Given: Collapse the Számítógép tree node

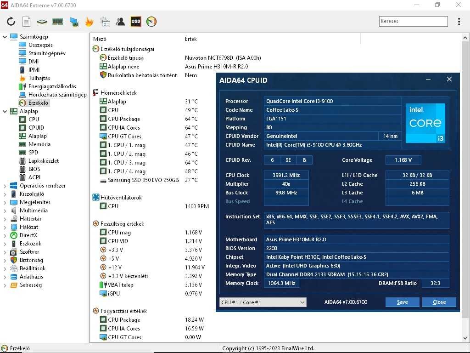Looking at the screenshot, I should 5,37.
